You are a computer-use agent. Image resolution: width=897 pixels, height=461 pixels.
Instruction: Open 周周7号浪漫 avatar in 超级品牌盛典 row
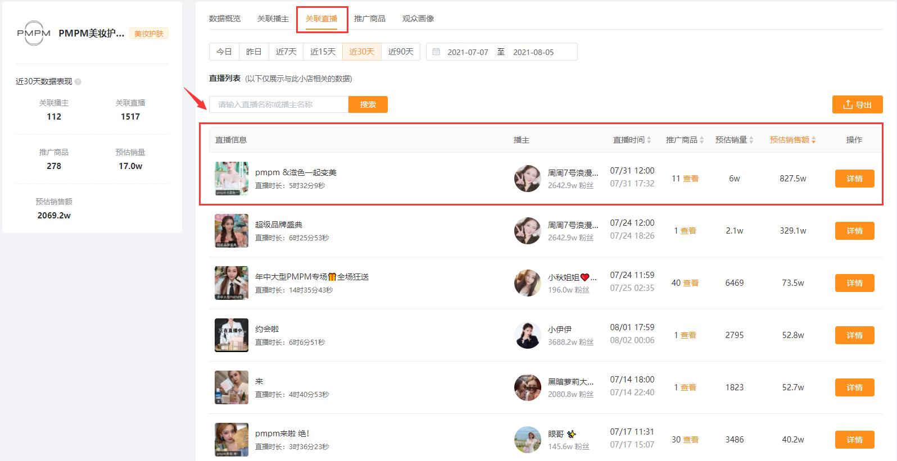click(527, 231)
